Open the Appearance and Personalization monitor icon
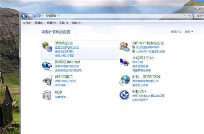Image resolution: width=204 pixels, height=134 pixels. tap(124, 62)
